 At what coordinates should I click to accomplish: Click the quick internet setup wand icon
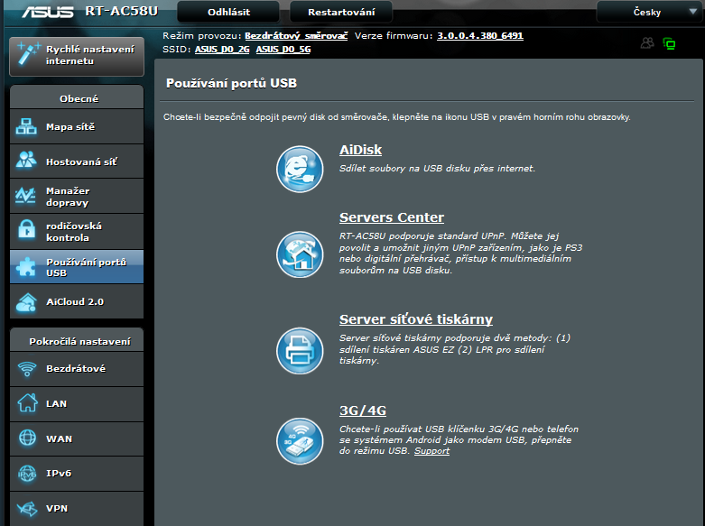24,54
